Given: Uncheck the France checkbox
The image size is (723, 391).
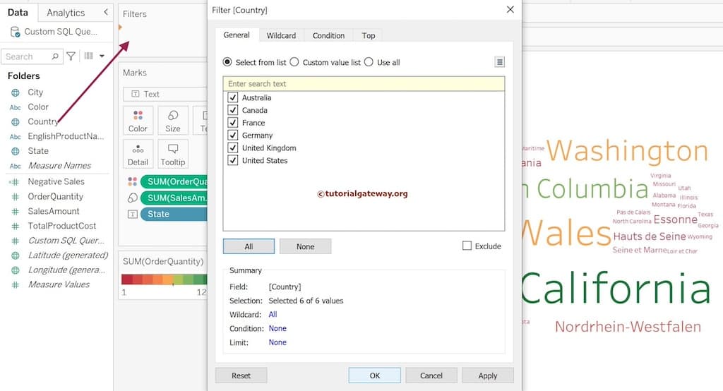Looking at the screenshot, I should [x=233, y=123].
